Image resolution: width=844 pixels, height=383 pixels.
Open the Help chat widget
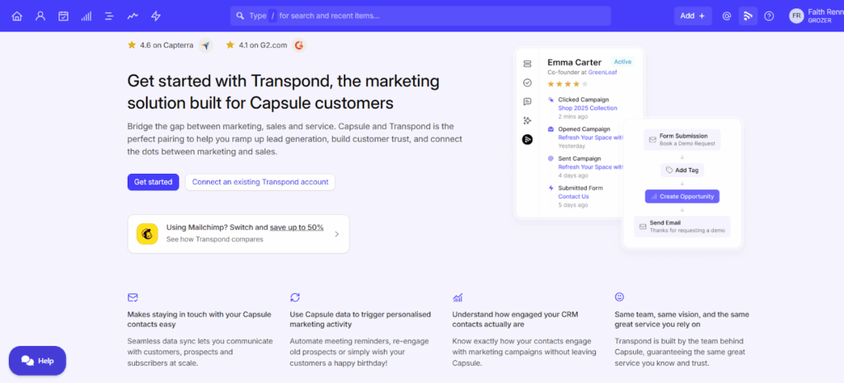tap(37, 361)
